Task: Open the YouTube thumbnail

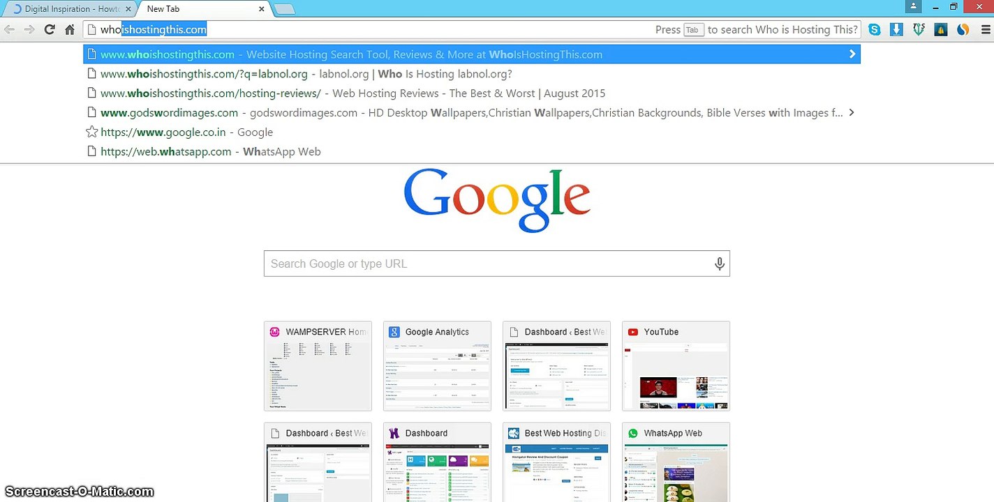Action: (x=676, y=366)
